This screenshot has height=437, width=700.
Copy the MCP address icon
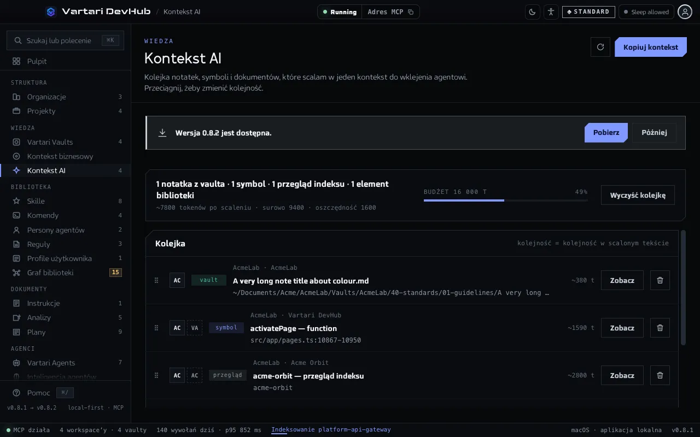(411, 12)
